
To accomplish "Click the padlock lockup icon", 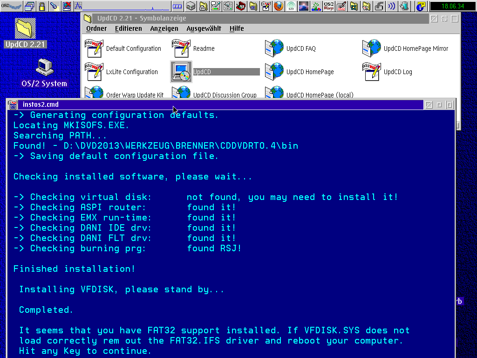I will click(42, 6).
